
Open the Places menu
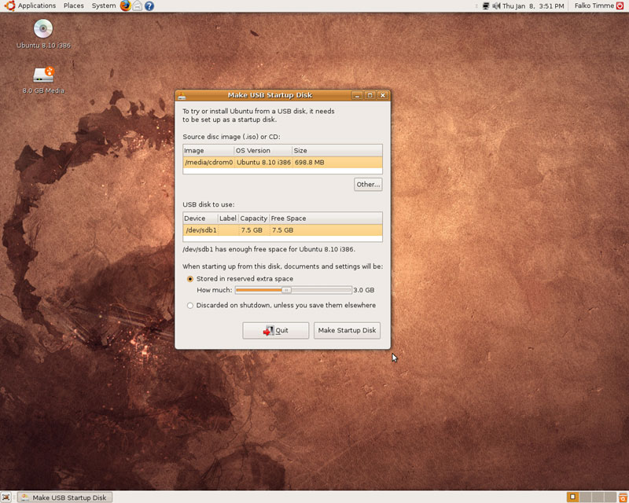(x=74, y=6)
